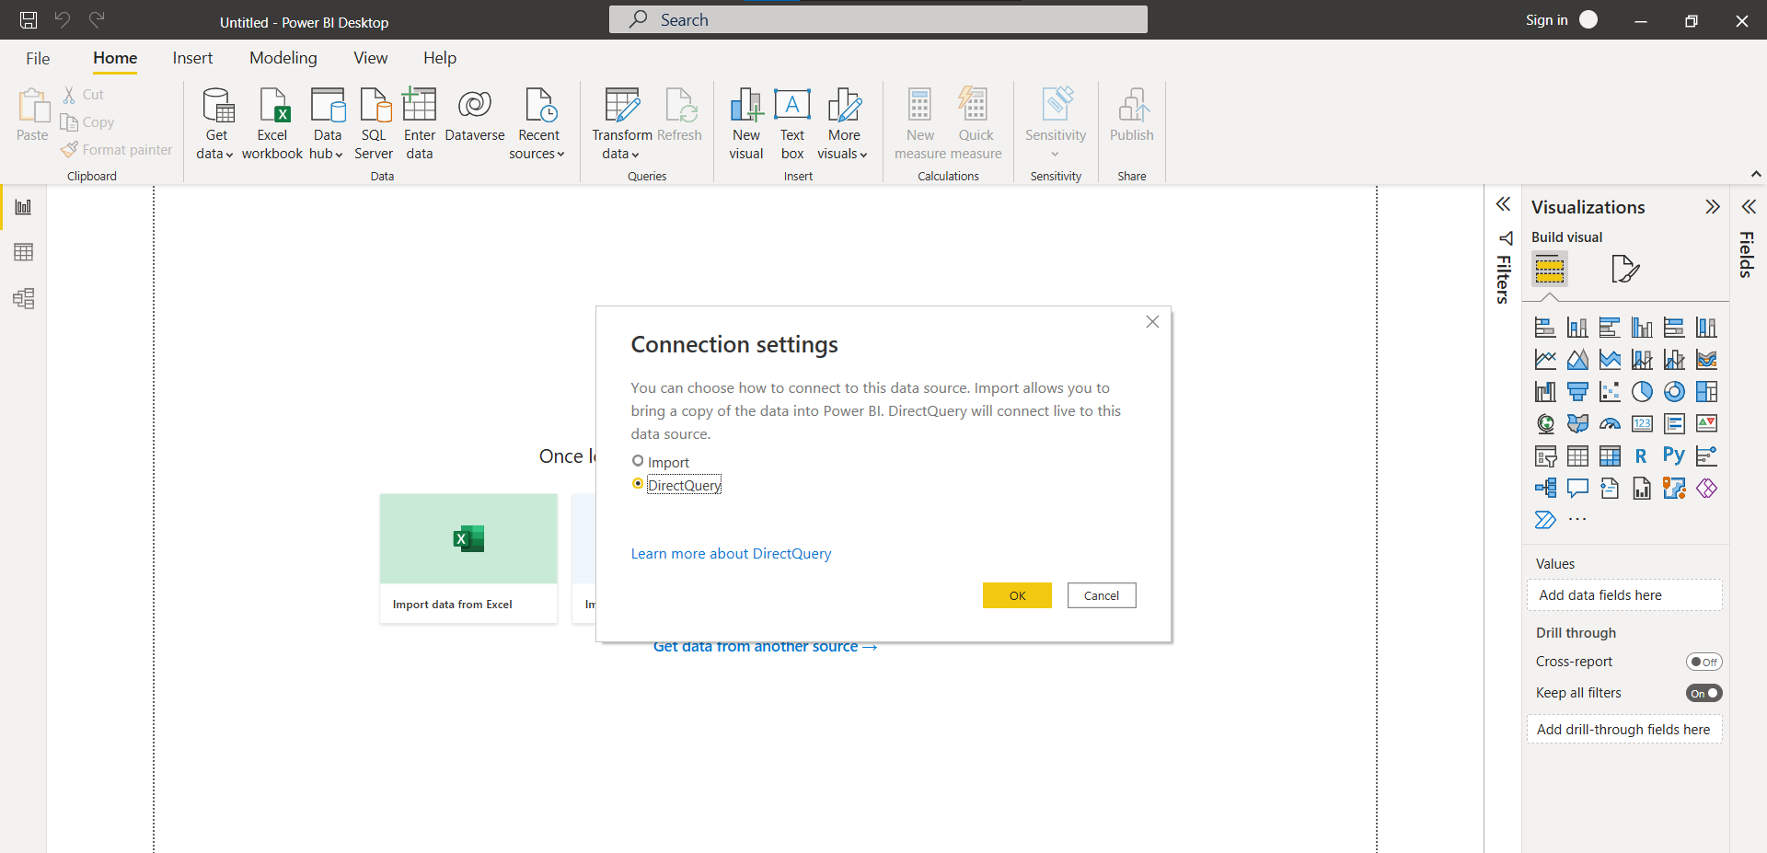Collapse the Visualizations pane
The width and height of the screenshot is (1767, 853).
(1713, 207)
